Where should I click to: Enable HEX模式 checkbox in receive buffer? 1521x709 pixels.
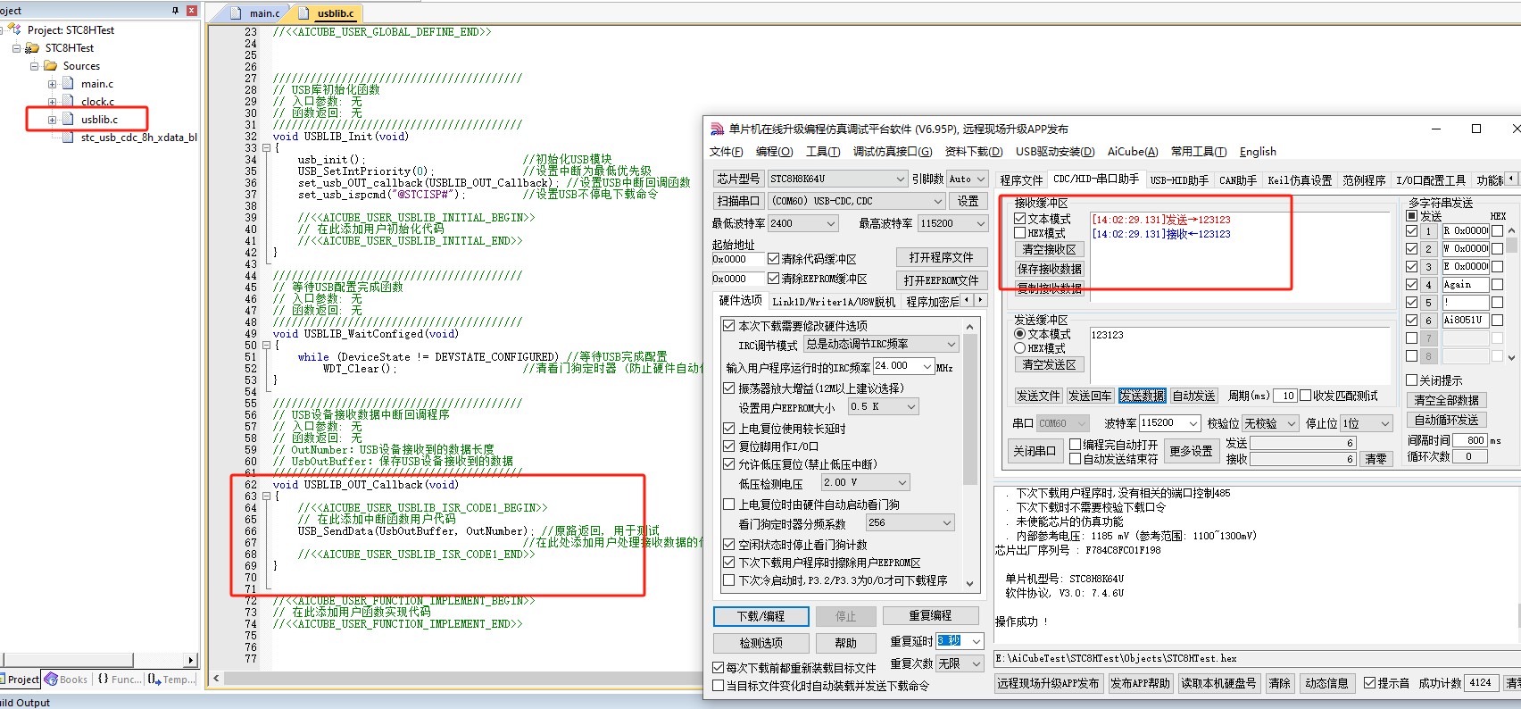pos(1019,233)
